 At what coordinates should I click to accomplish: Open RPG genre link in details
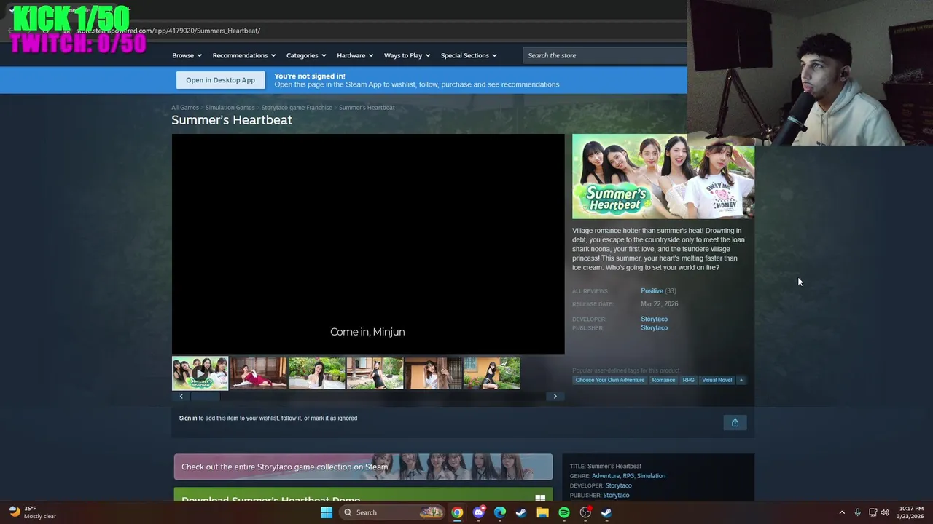[628, 476]
